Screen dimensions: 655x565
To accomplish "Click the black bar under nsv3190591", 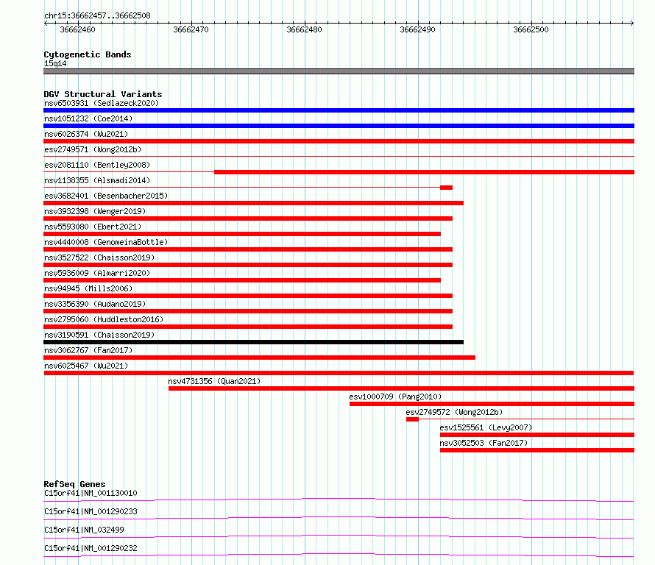I will tap(254, 342).
